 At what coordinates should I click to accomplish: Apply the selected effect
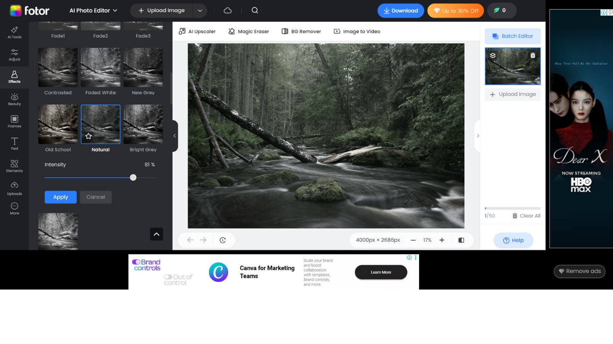[x=60, y=197]
